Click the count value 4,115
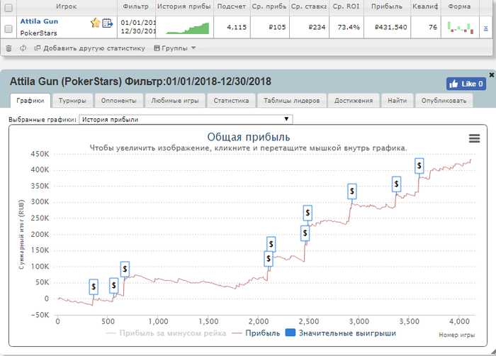The image size is (496, 356). coord(237,27)
